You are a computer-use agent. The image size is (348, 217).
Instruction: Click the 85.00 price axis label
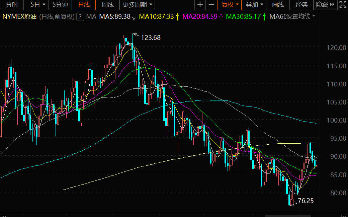pos(338,175)
